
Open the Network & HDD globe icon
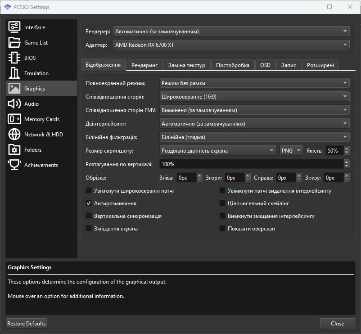[14, 134]
